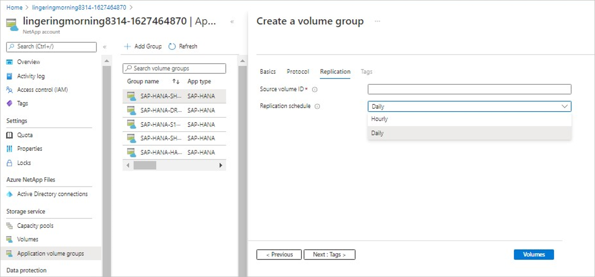
Task: Open Quota under Settings
Action: [x=25, y=135]
